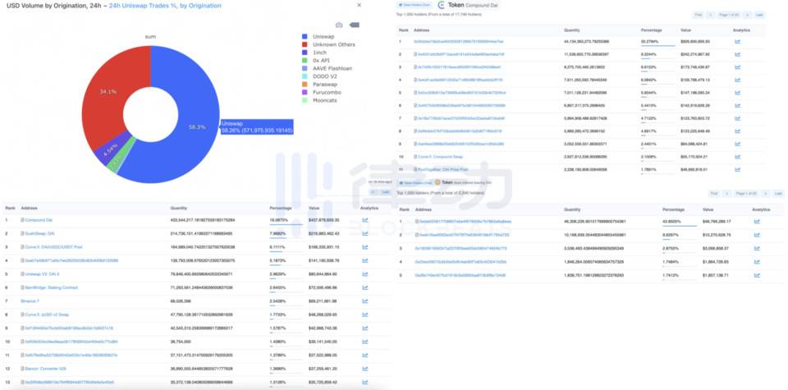
Task: Go to Last page in Compound Dai holders
Action: [x=758, y=15]
